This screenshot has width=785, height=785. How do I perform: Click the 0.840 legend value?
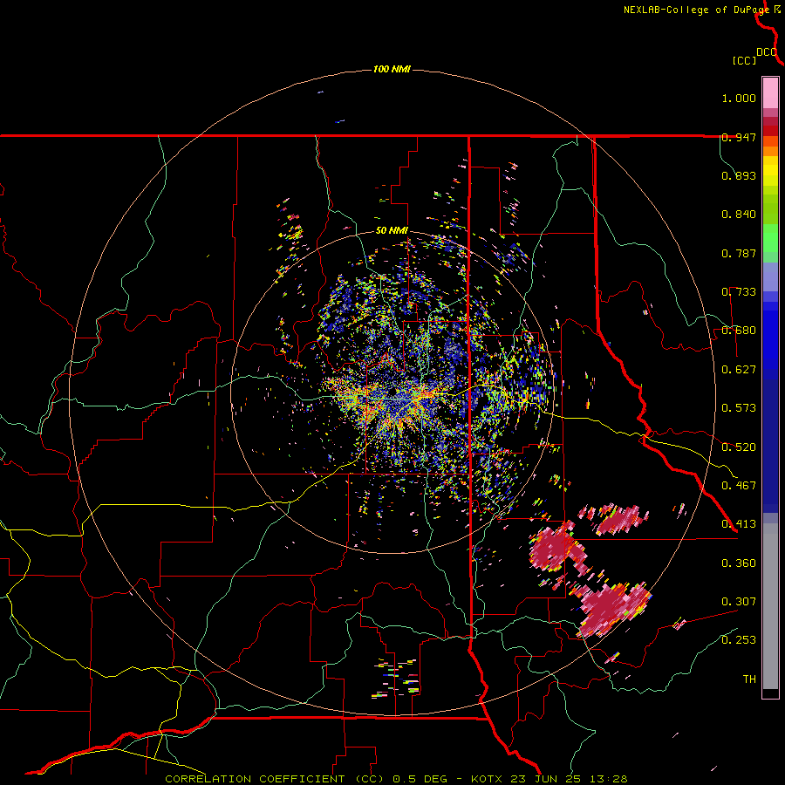click(x=739, y=215)
